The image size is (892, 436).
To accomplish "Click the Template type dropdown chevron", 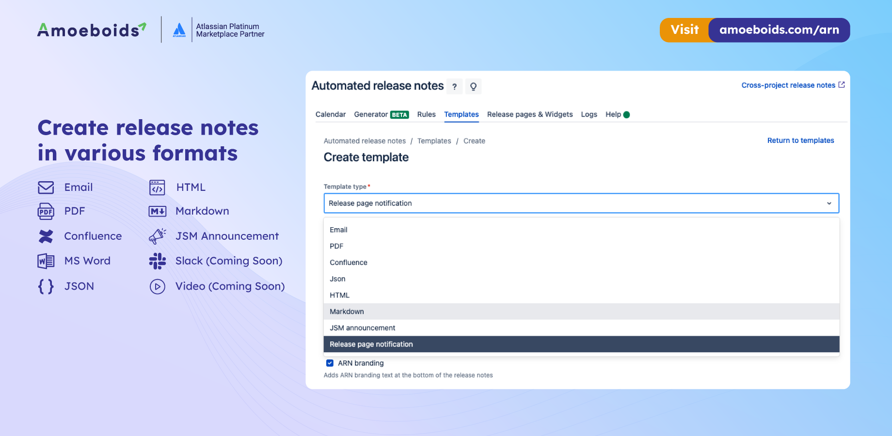I will point(829,203).
